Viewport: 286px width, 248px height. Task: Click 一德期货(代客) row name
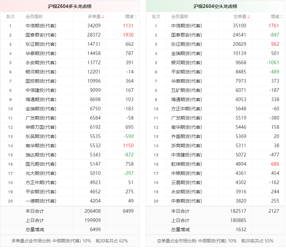(x=41, y=201)
